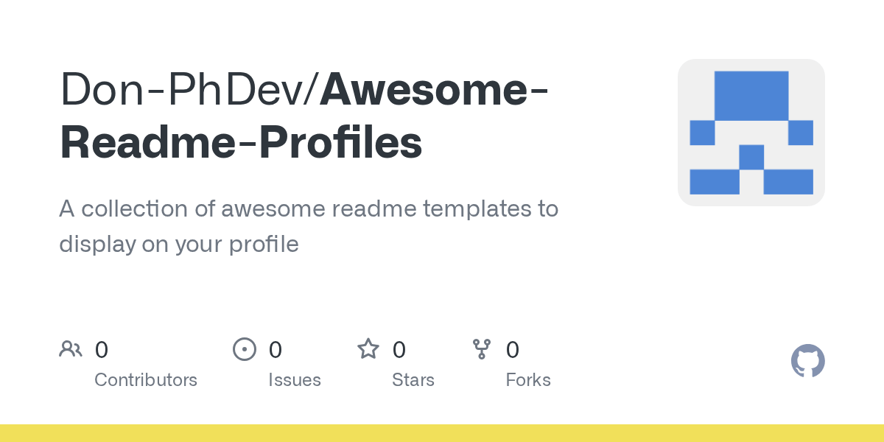The height and width of the screenshot is (442, 884).
Task: Open the Issues label
Action: 295,380
